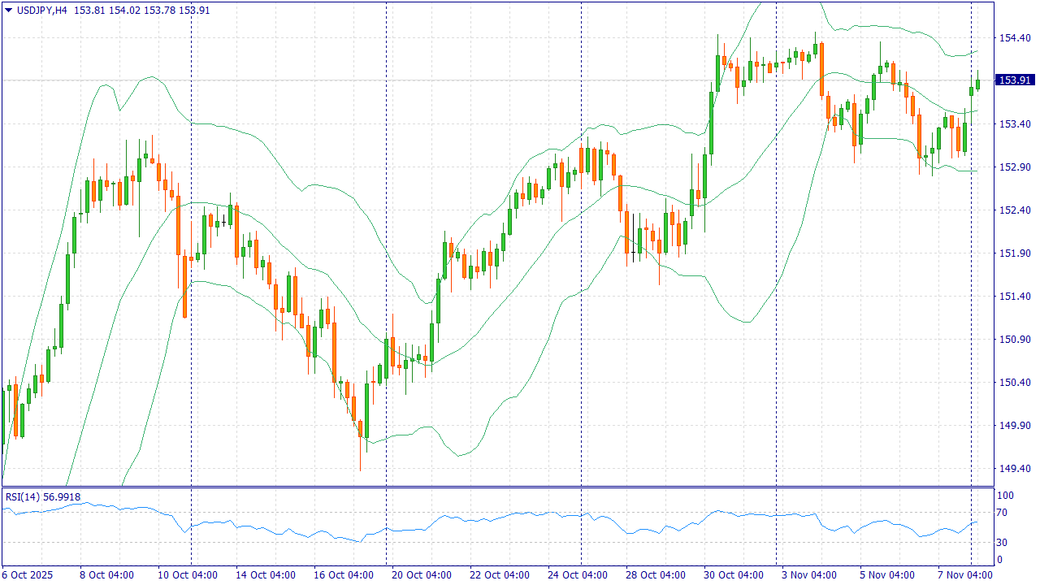The height and width of the screenshot is (585, 1040).
Task: Select the highlighted 153.91 current price tag
Action: click(x=1015, y=80)
